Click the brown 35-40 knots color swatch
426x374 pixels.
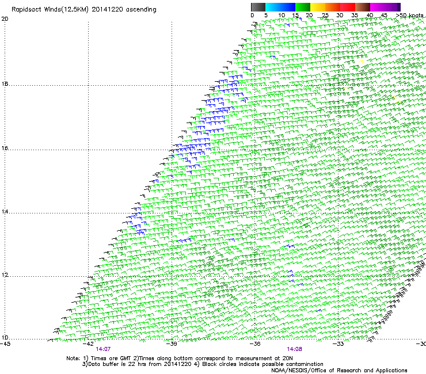click(x=363, y=7)
